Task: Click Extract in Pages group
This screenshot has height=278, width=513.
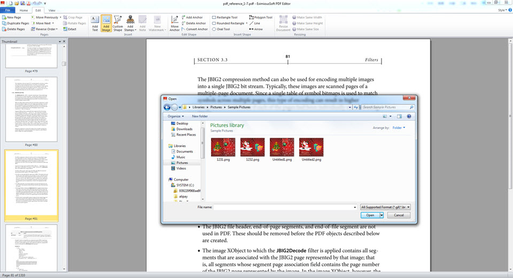Action: [x=69, y=29]
